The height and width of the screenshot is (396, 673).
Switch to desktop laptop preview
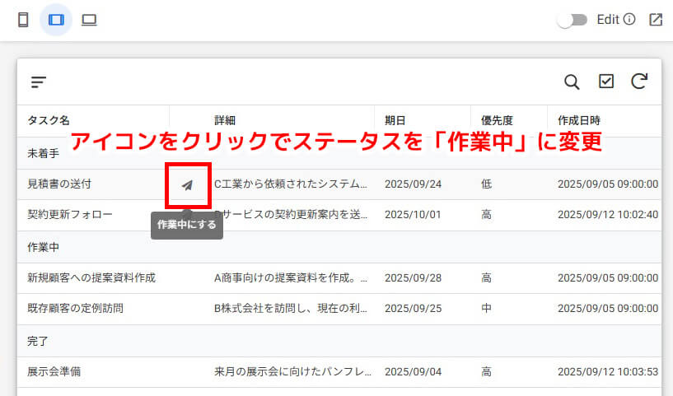(89, 20)
